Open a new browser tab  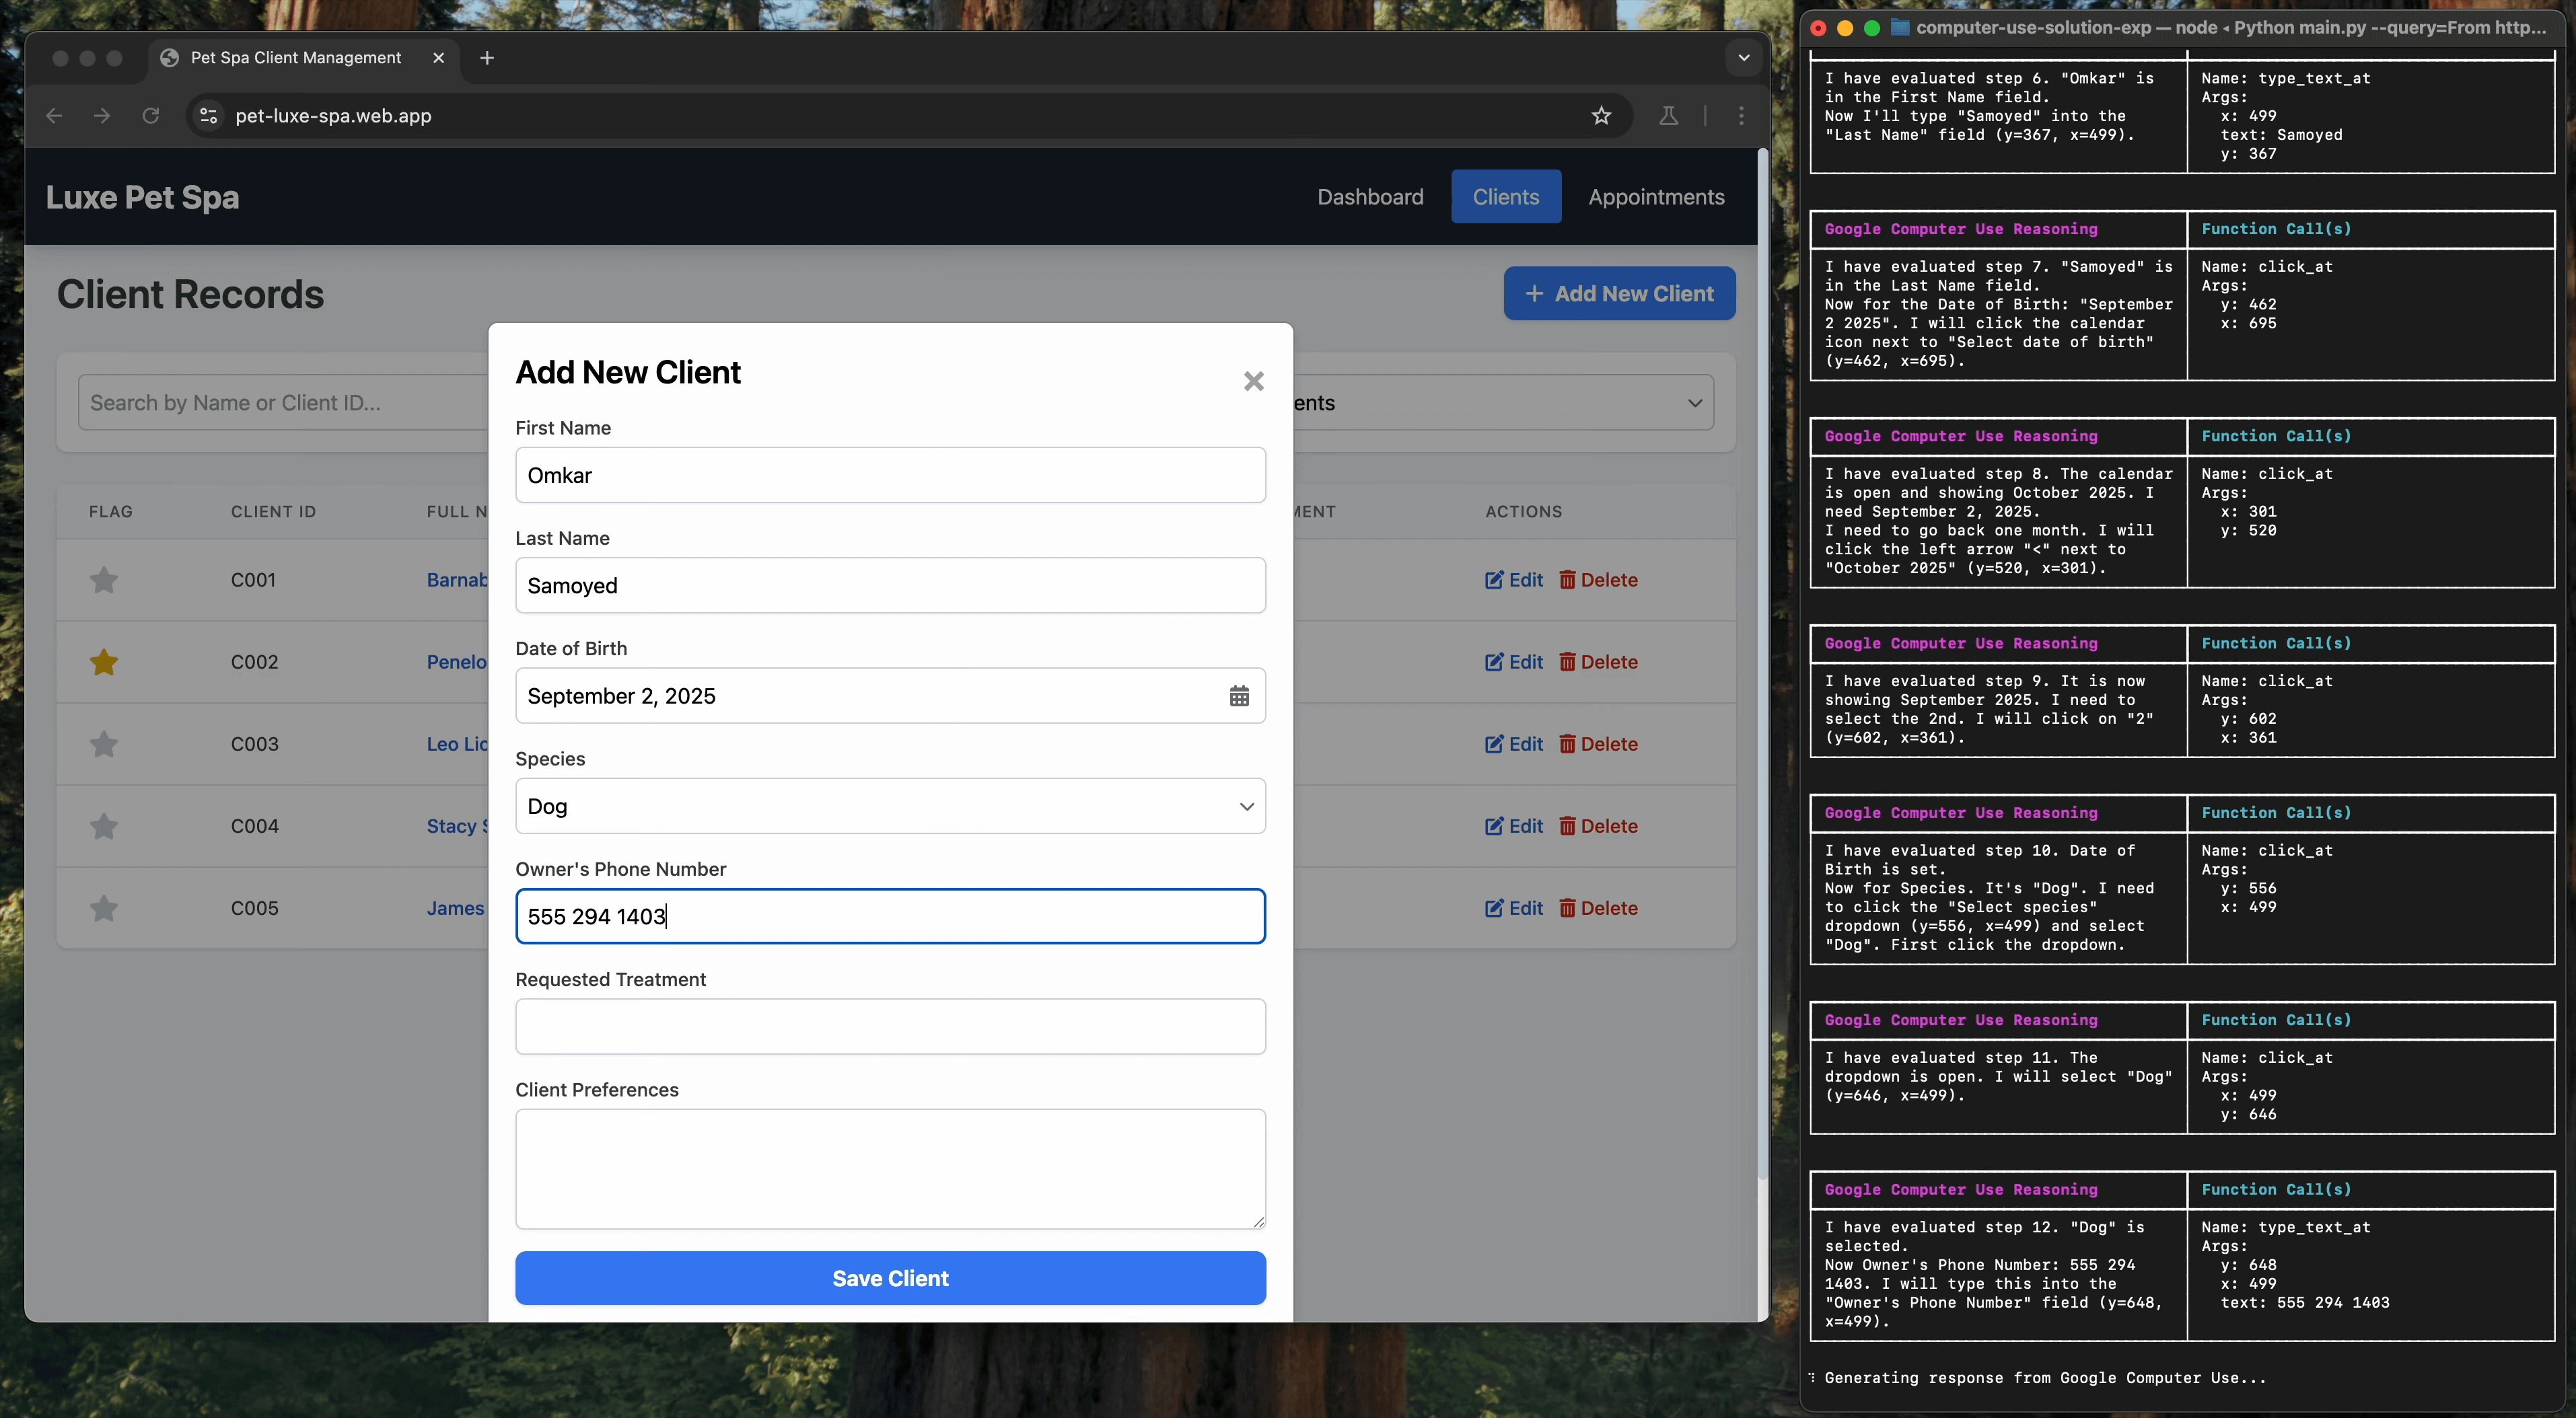487,58
